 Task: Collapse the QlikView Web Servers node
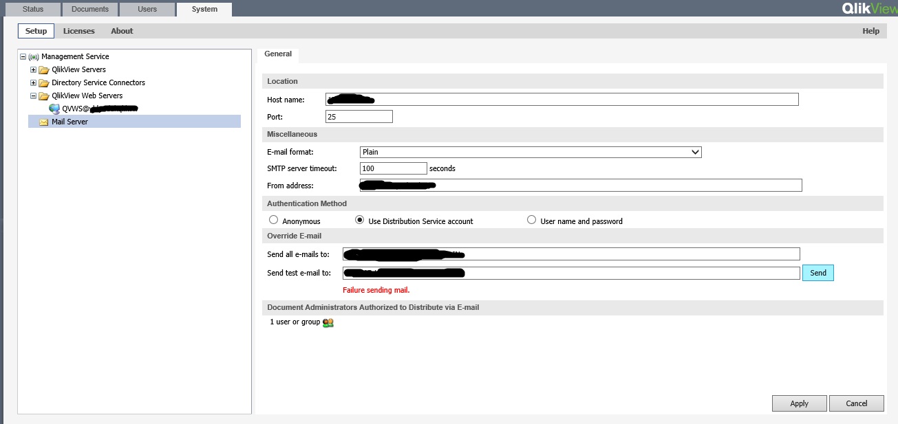tap(33, 96)
